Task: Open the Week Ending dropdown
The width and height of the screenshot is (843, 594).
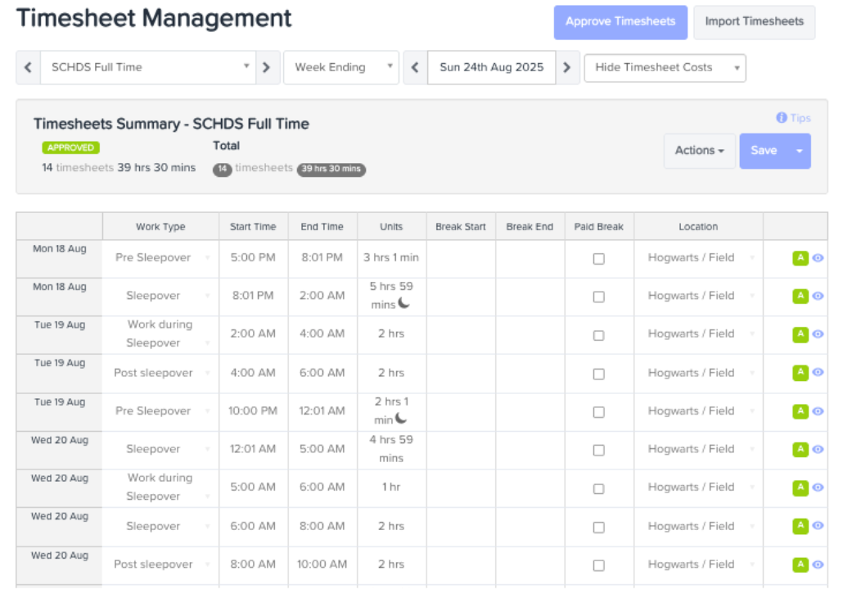Action: pos(340,67)
